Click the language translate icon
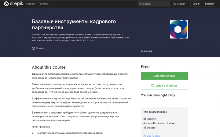The image size is (220, 137). pos(175,4)
